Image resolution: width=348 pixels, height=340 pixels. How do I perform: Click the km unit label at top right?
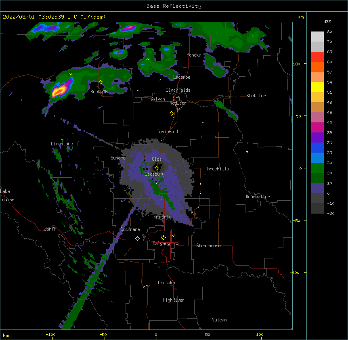[x=300, y=17]
